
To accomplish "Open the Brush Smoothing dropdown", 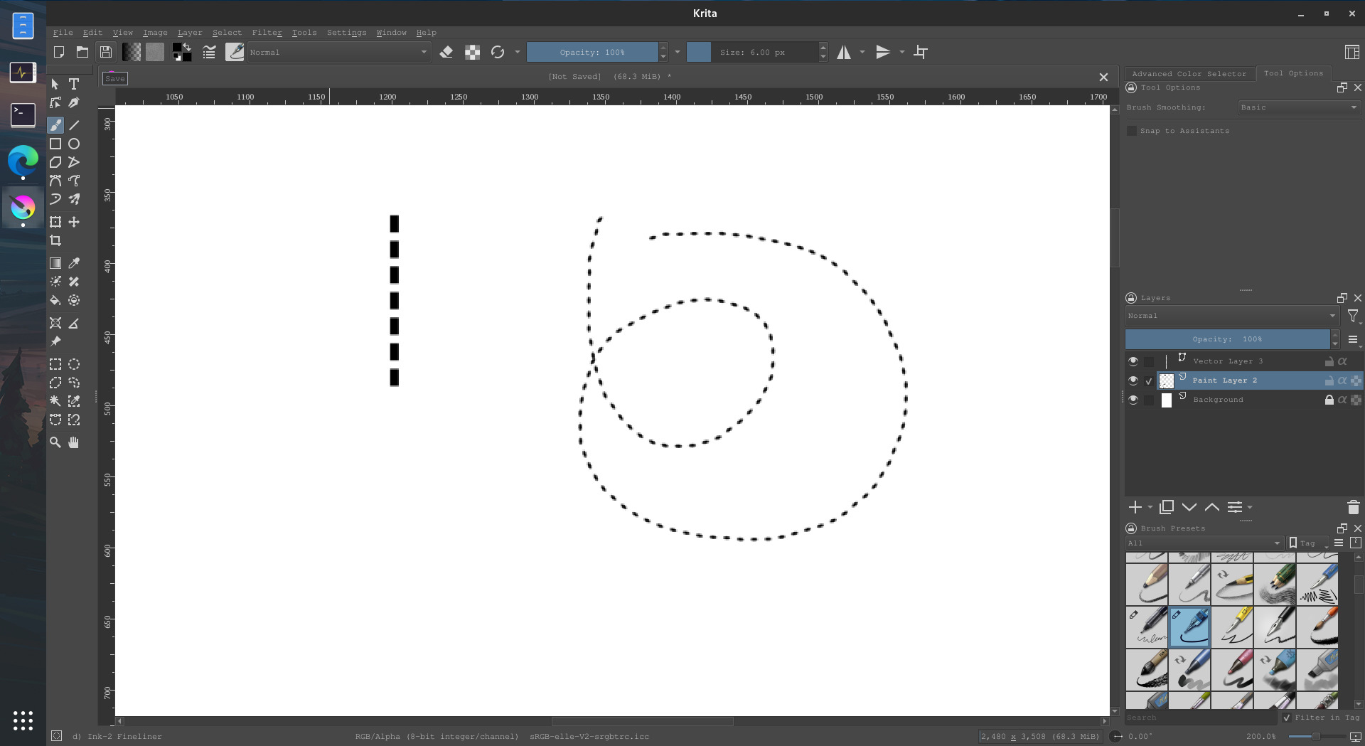I will (1298, 107).
